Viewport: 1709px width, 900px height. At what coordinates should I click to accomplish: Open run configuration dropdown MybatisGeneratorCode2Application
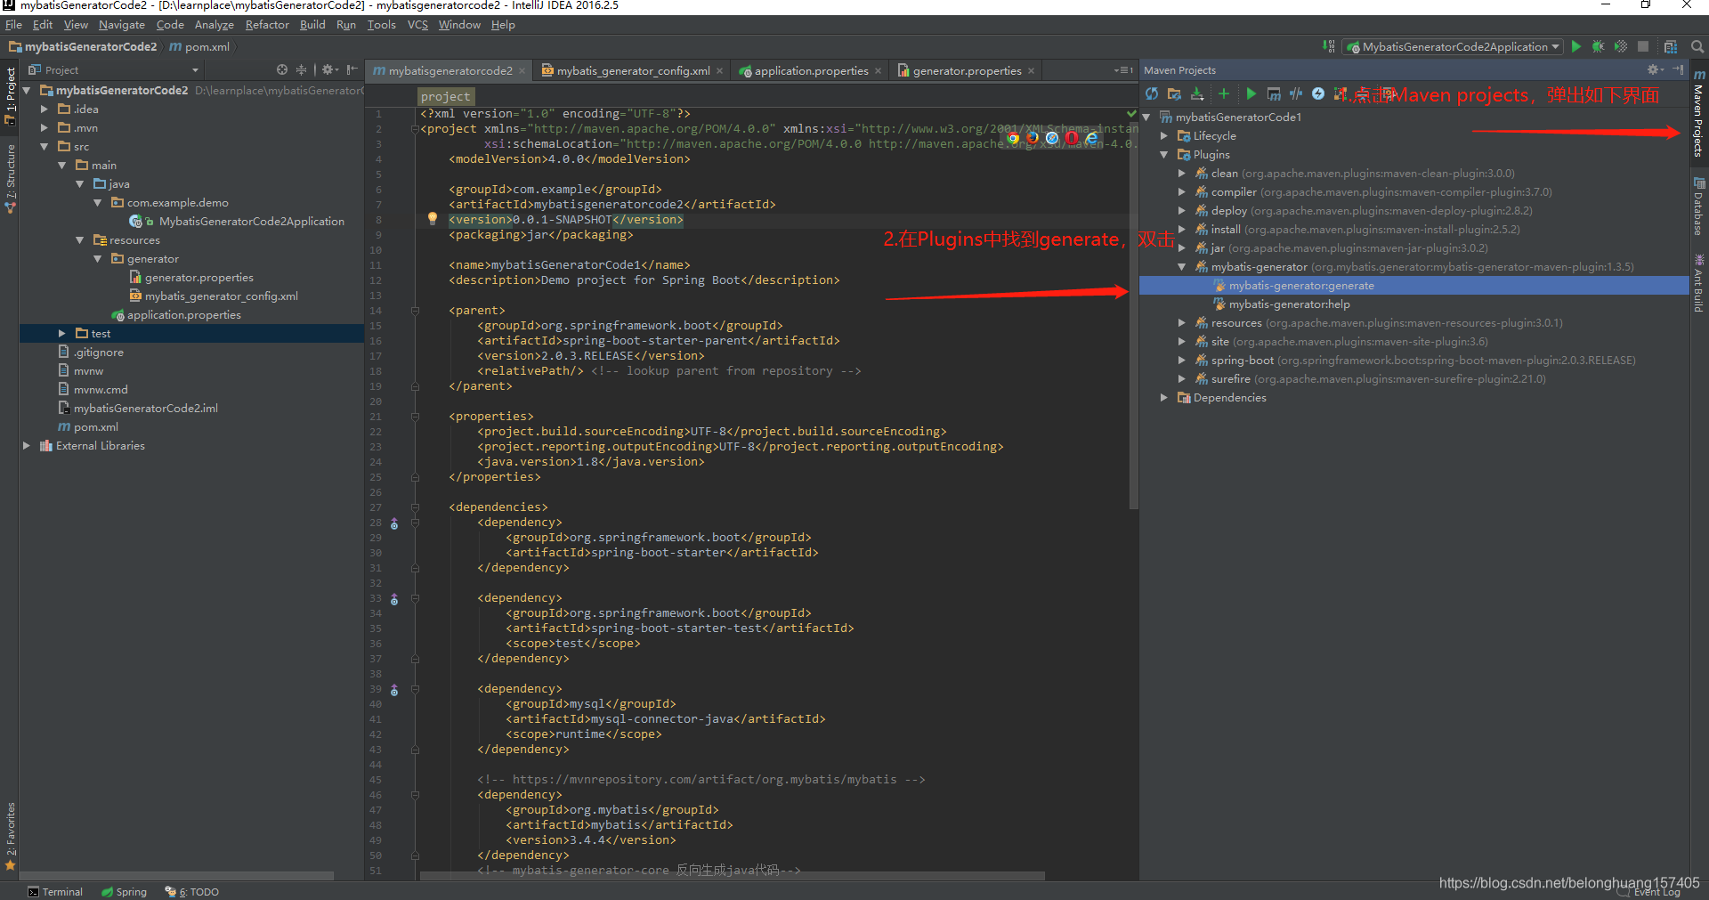[1453, 46]
